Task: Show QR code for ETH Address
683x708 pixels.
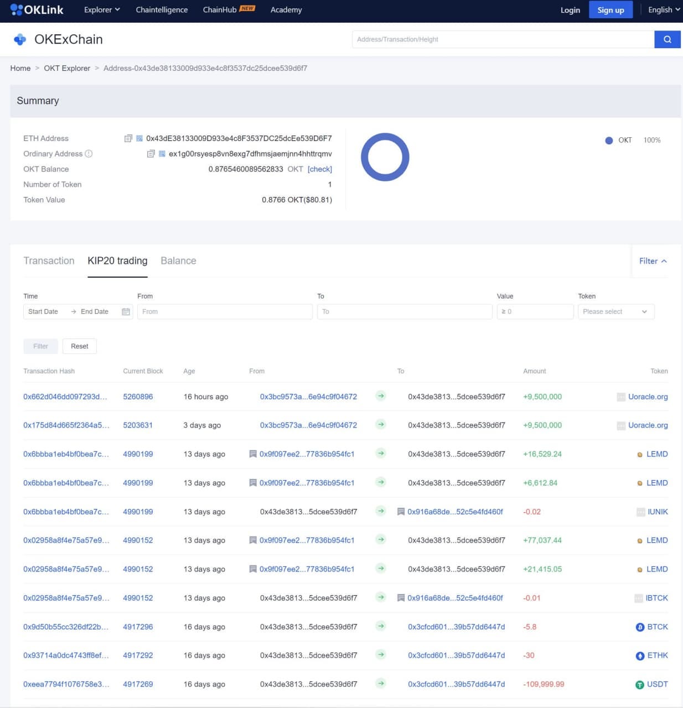Action: (x=139, y=138)
